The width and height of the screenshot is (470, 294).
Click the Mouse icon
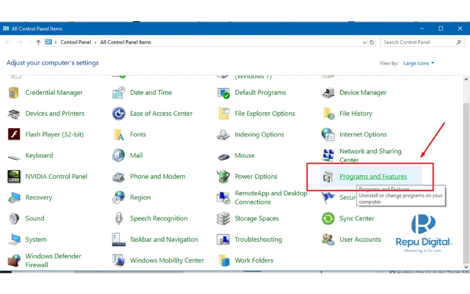click(223, 156)
